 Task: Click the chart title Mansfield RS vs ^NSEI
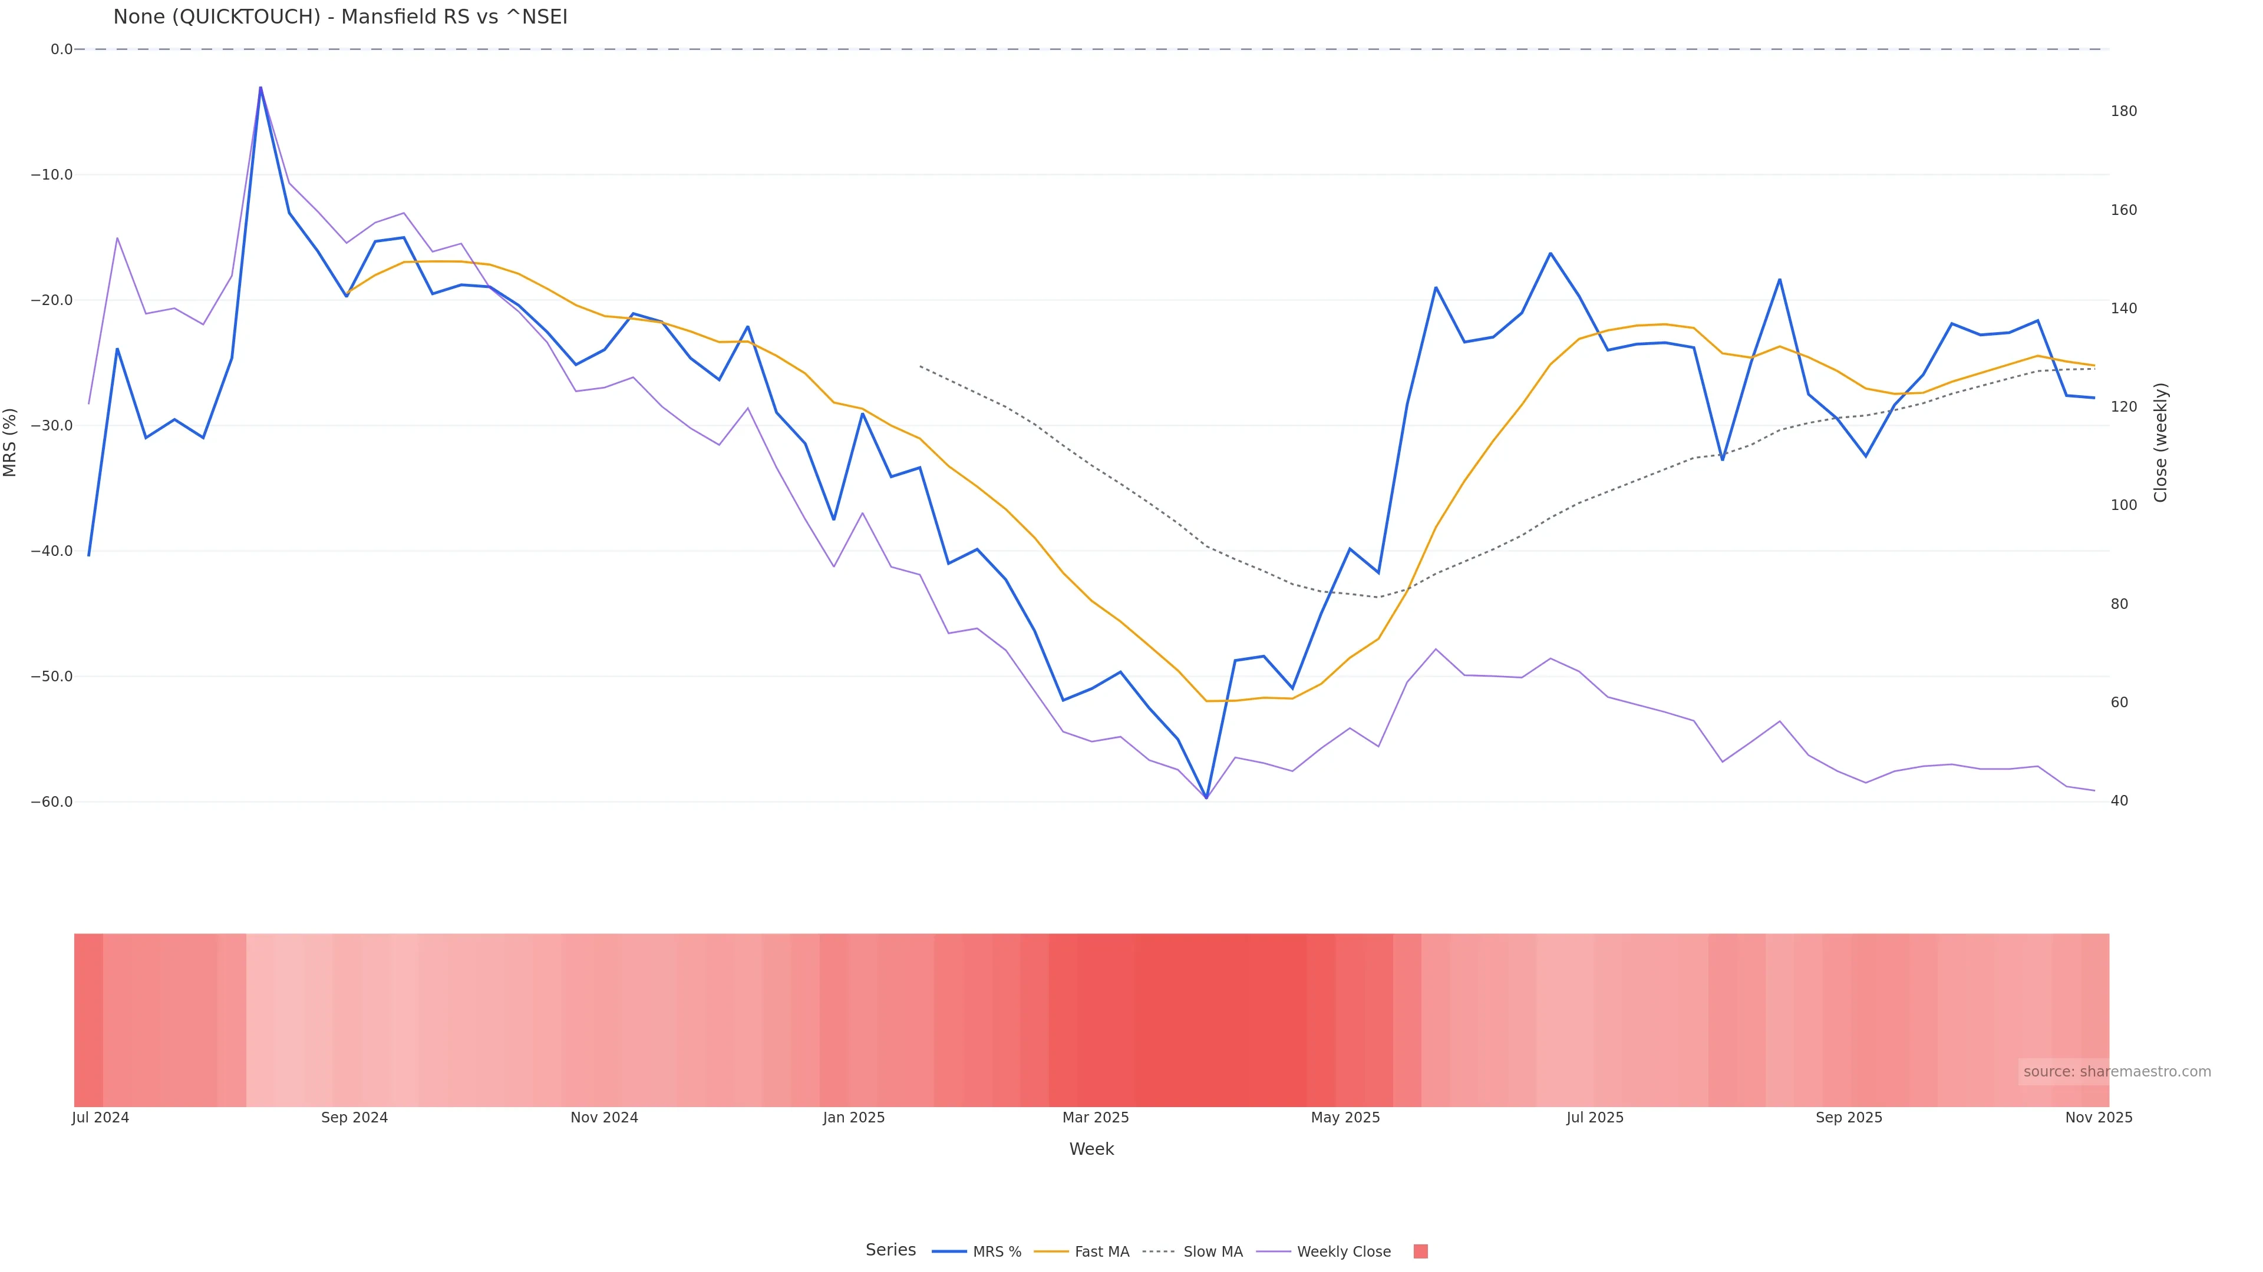point(340,18)
